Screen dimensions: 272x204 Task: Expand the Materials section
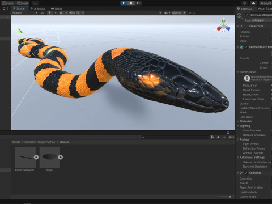[238, 121]
